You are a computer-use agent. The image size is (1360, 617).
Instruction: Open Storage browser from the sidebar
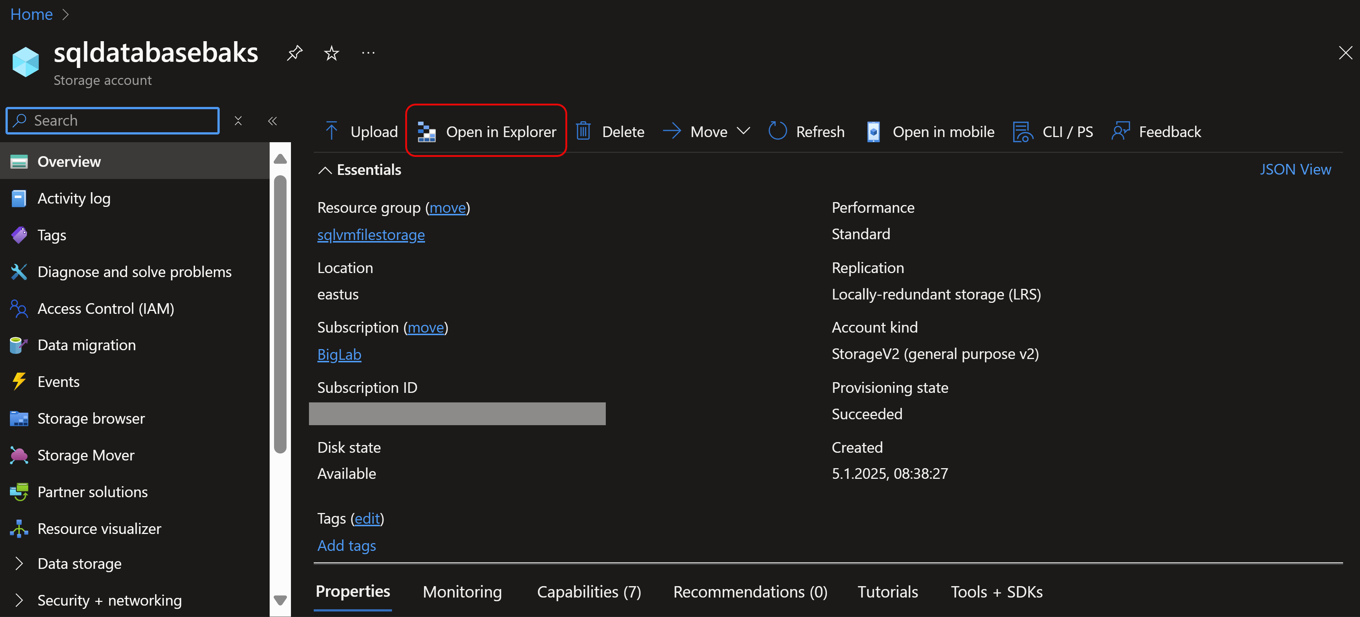tap(91, 418)
